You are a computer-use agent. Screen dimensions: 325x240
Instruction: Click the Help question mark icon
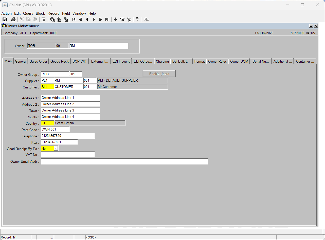point(137,19)
